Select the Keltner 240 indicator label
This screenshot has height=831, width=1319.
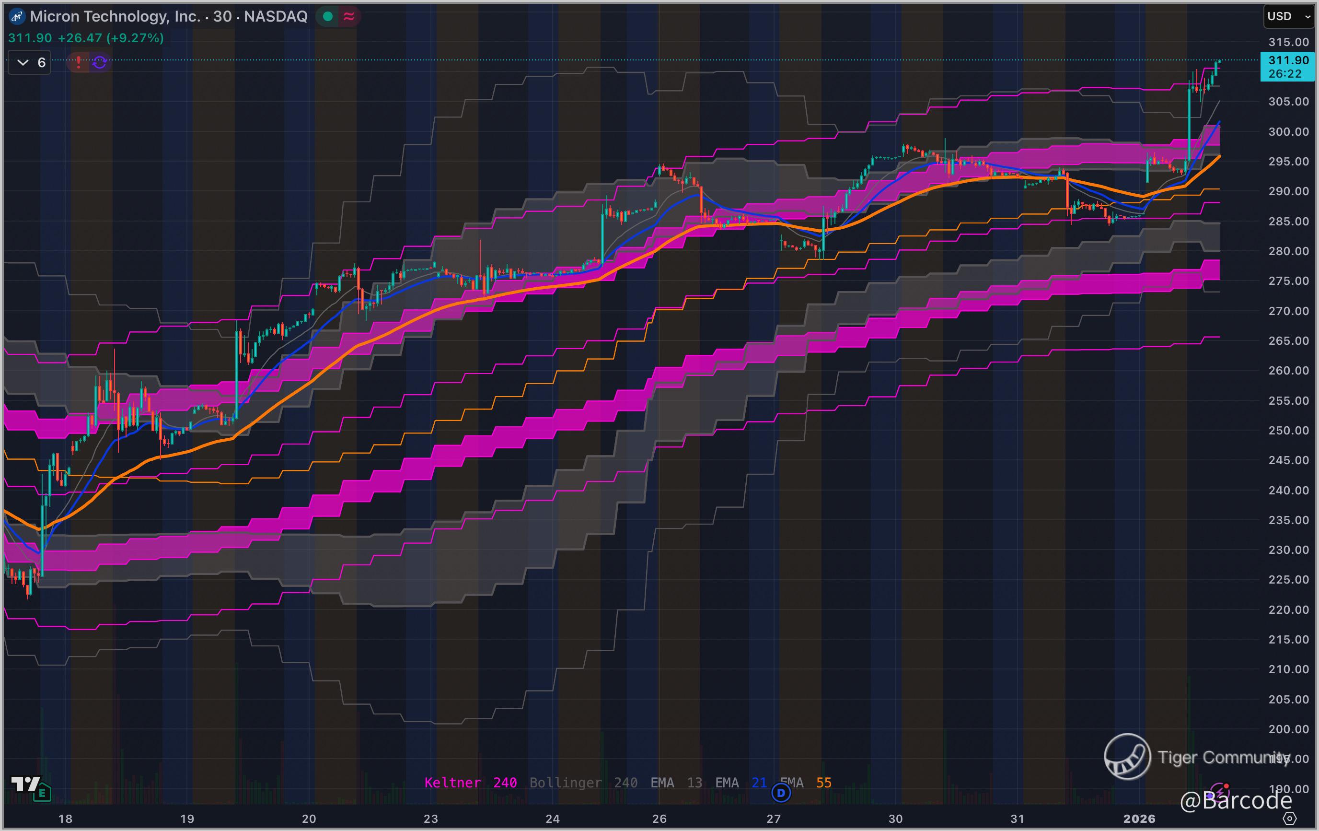pyautogui.click(x=470, y=782)
